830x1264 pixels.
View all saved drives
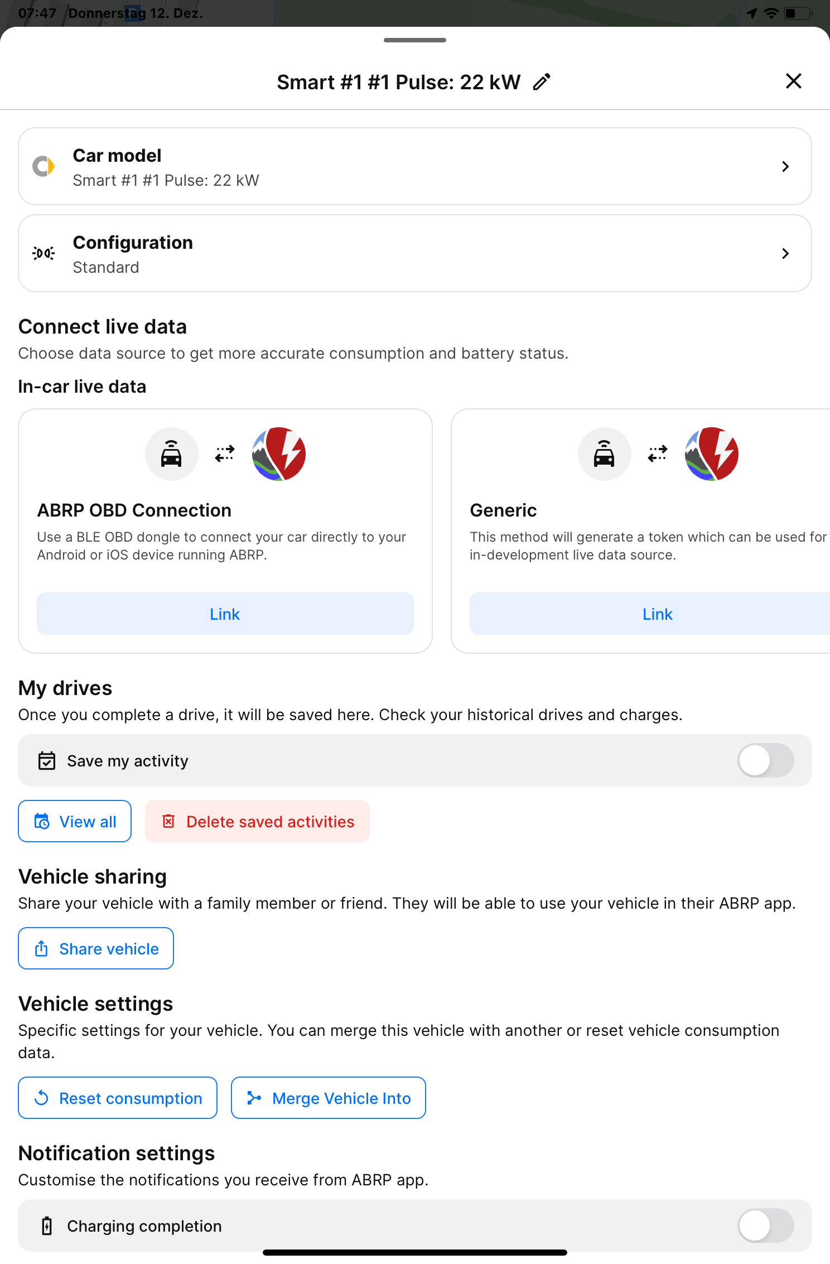(x=75, y=821)
